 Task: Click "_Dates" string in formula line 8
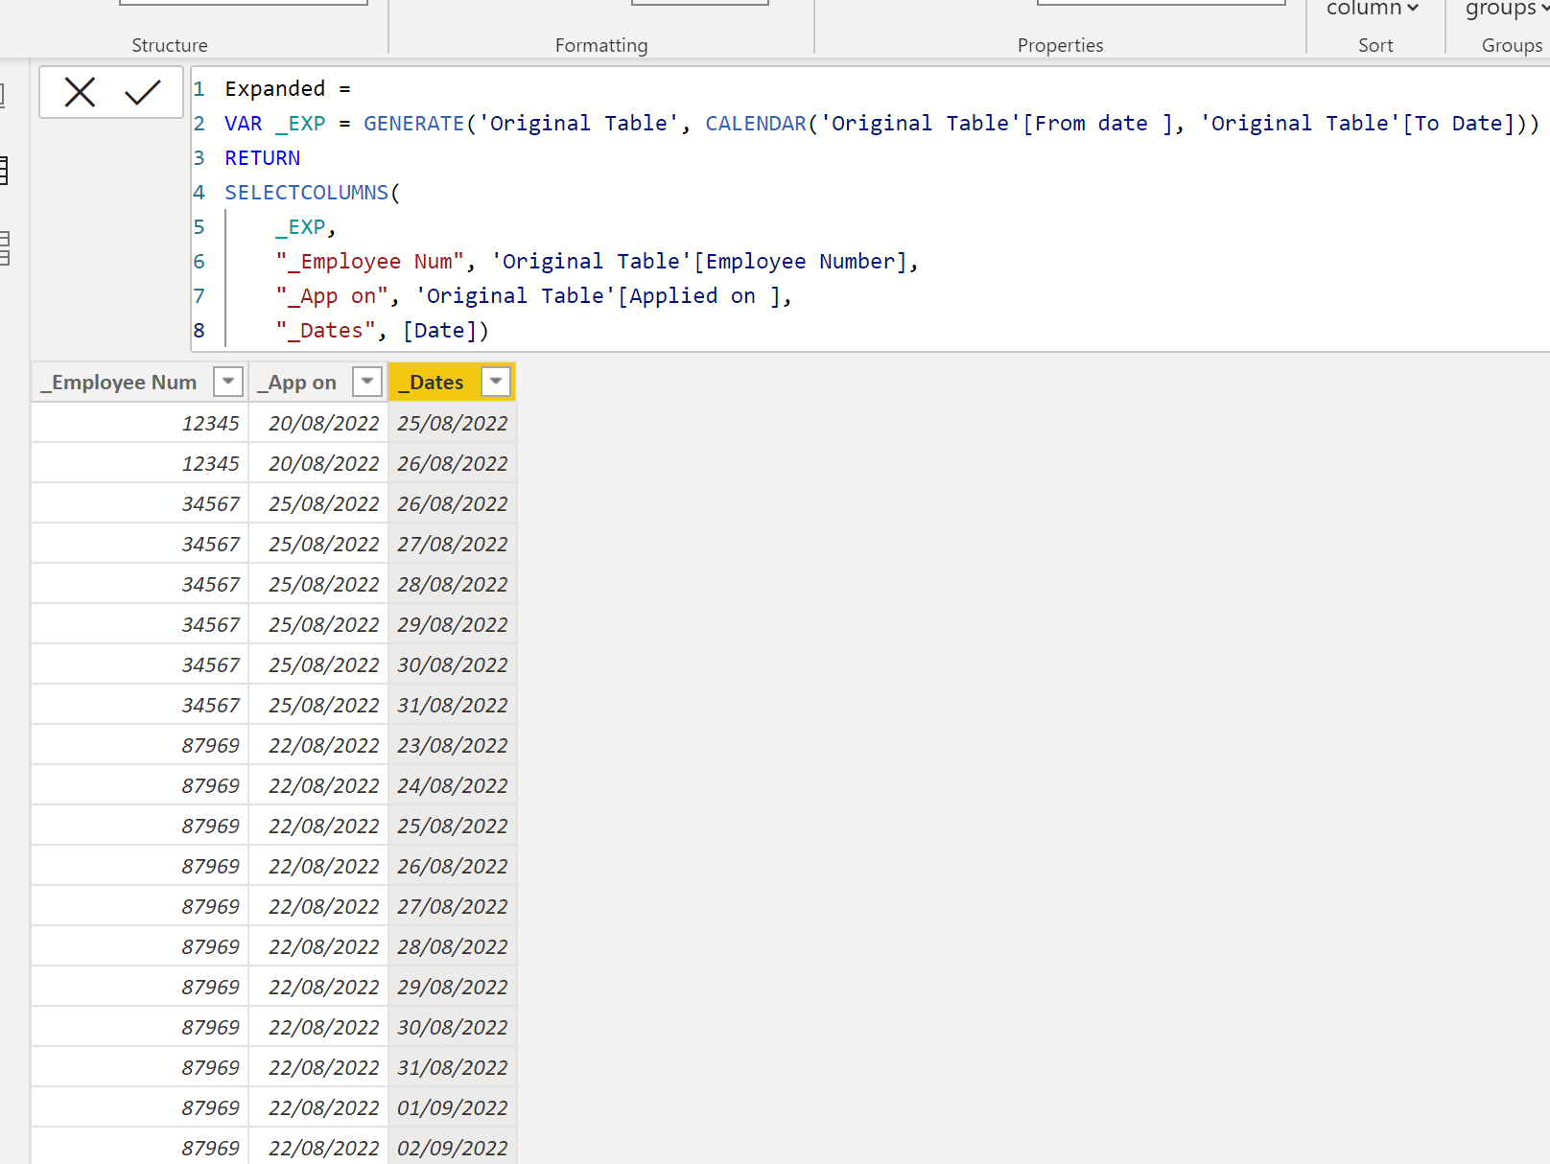[325, 331]
